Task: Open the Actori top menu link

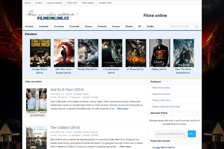Action: (27, 3)
